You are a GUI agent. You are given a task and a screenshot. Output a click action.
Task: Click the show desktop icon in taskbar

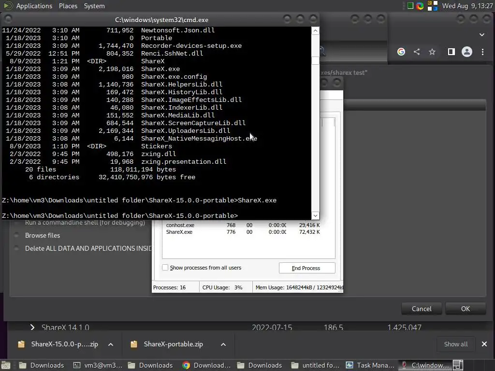click(6, 365)
